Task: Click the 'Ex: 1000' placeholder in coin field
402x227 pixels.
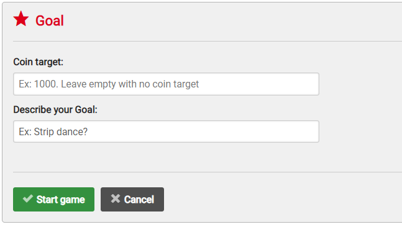Action: click(38, 84)
